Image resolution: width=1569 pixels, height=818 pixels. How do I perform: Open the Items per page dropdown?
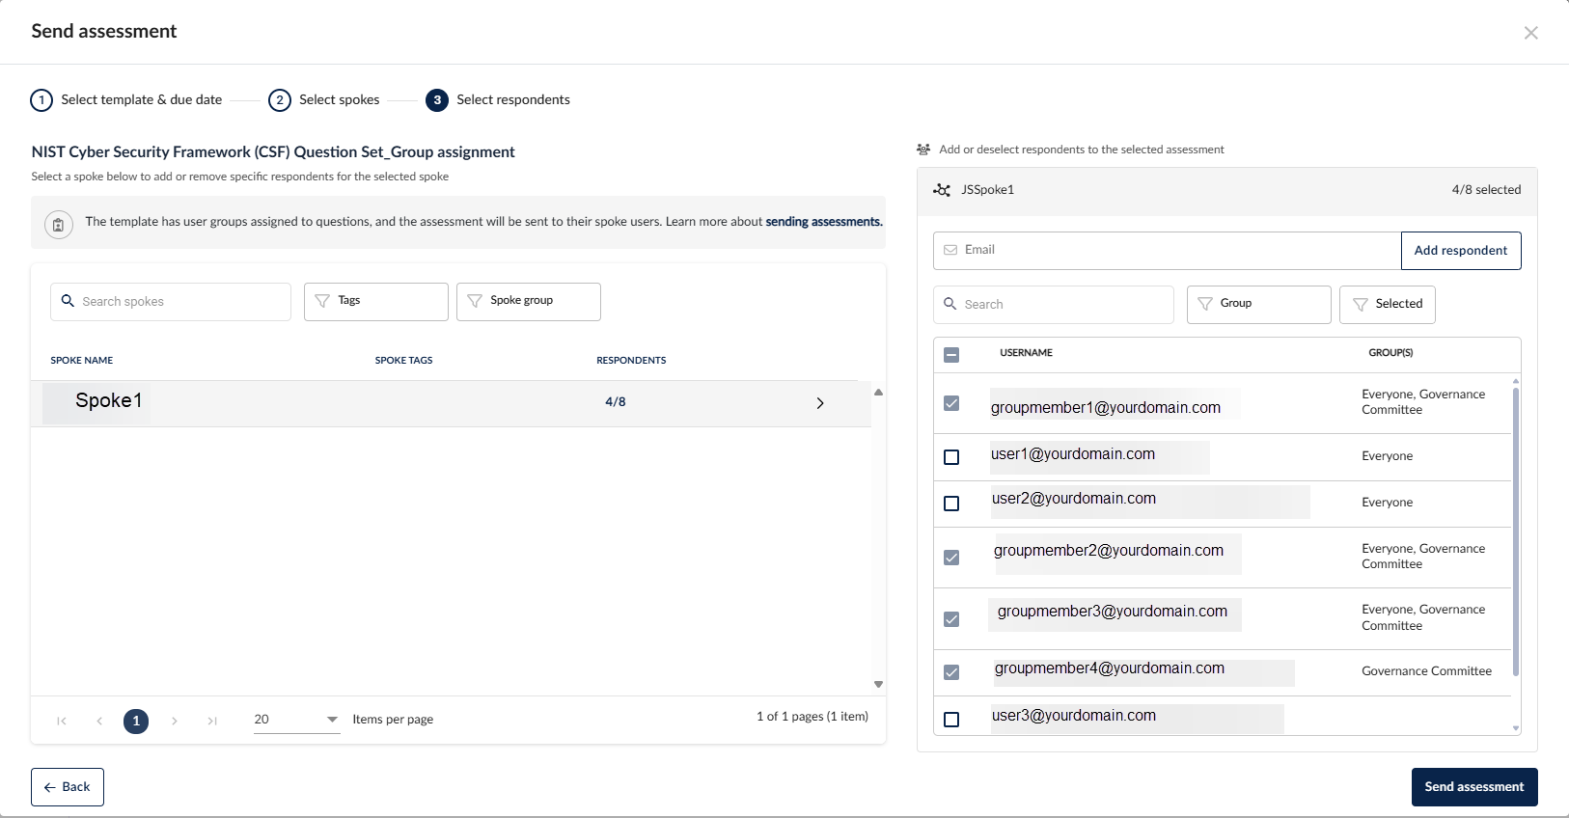click(296, 720)
